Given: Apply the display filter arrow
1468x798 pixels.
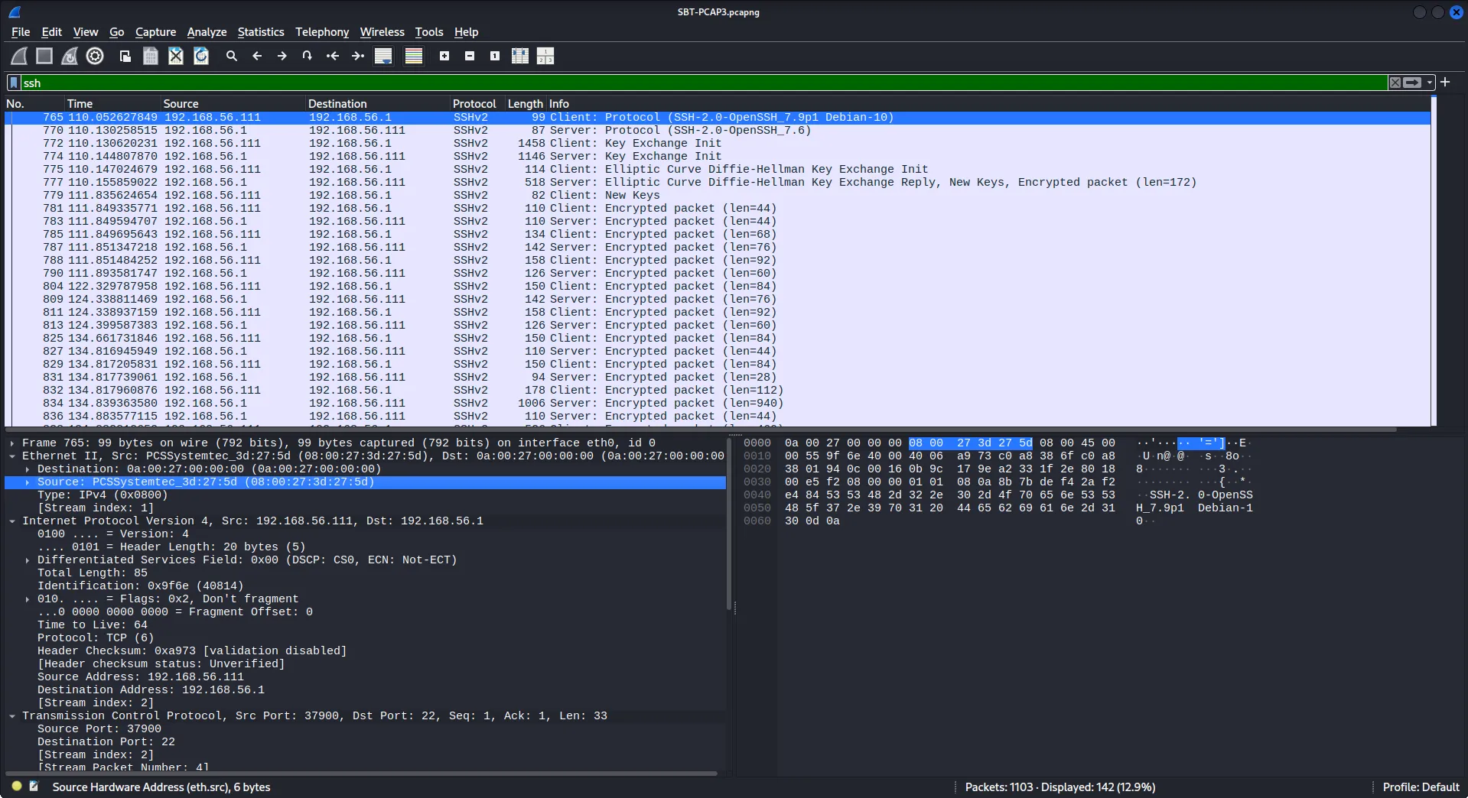Looking at the screenshot, I should [1412, 83].
